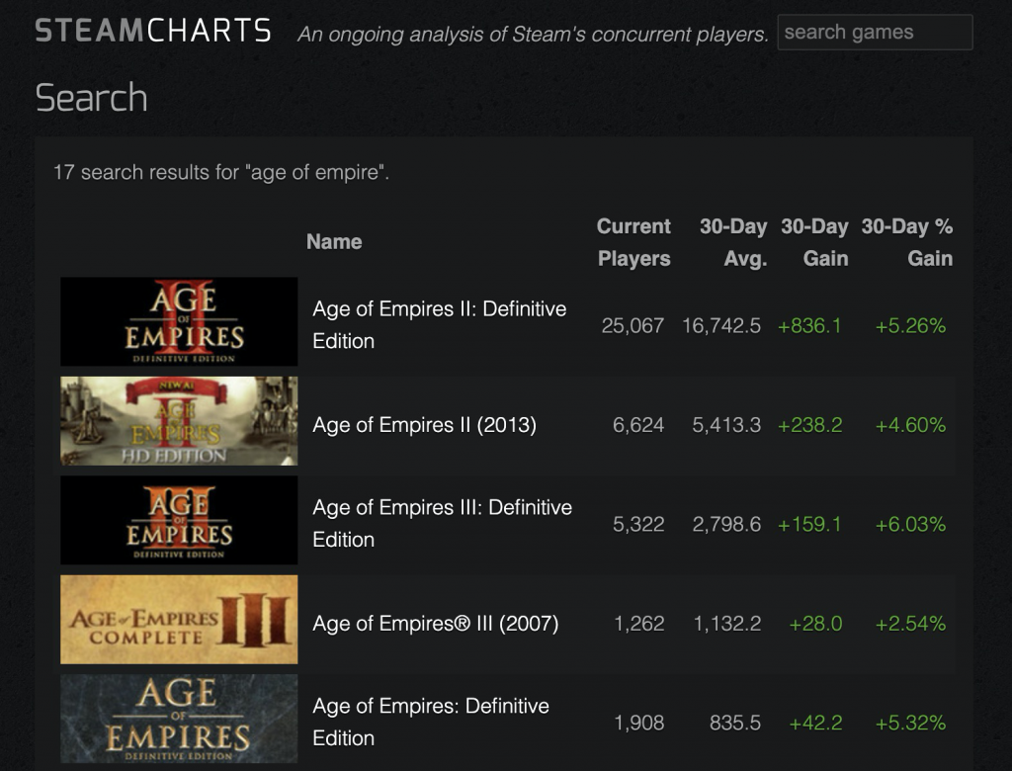Open the Age of Empires II (2013) link
Viewport: 1012px width, 771px height.
[424, 425]
